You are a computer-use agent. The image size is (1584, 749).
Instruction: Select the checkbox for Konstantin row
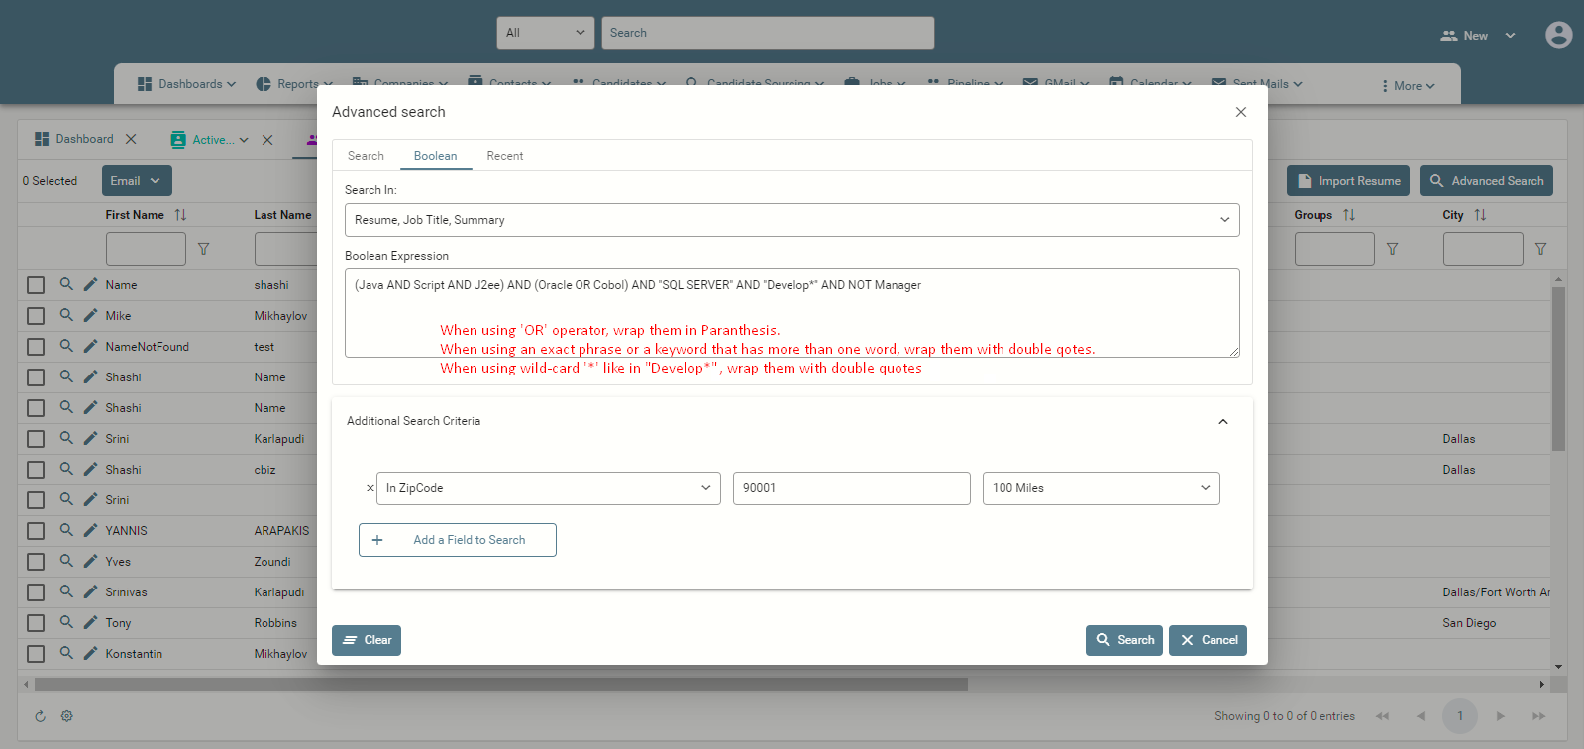(x=36, y=654)
